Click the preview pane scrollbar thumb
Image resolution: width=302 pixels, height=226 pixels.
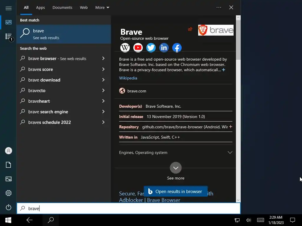click(238, 40)
